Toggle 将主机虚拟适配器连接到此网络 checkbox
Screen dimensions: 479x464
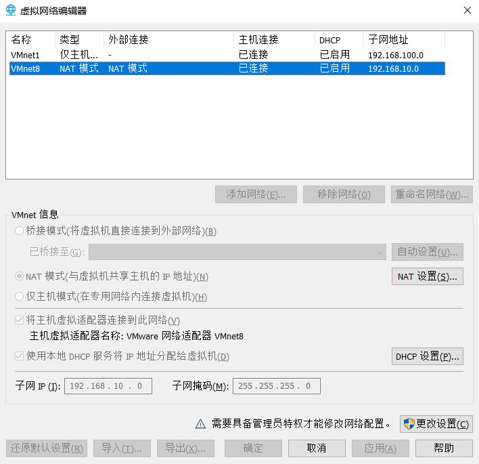click(x=19, y=320)
